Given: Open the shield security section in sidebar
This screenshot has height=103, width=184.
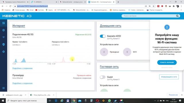Looking at the screenshot, I should (3, 44).
